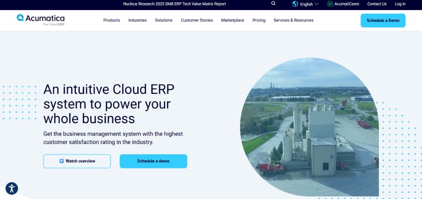Click the Log In link
422x199 pixels.
click(x=400, y=4)
